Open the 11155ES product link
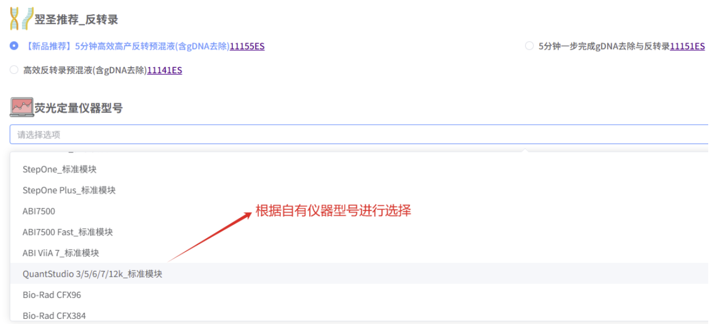The height and width of the screenshot is (324, 715). 247,46
